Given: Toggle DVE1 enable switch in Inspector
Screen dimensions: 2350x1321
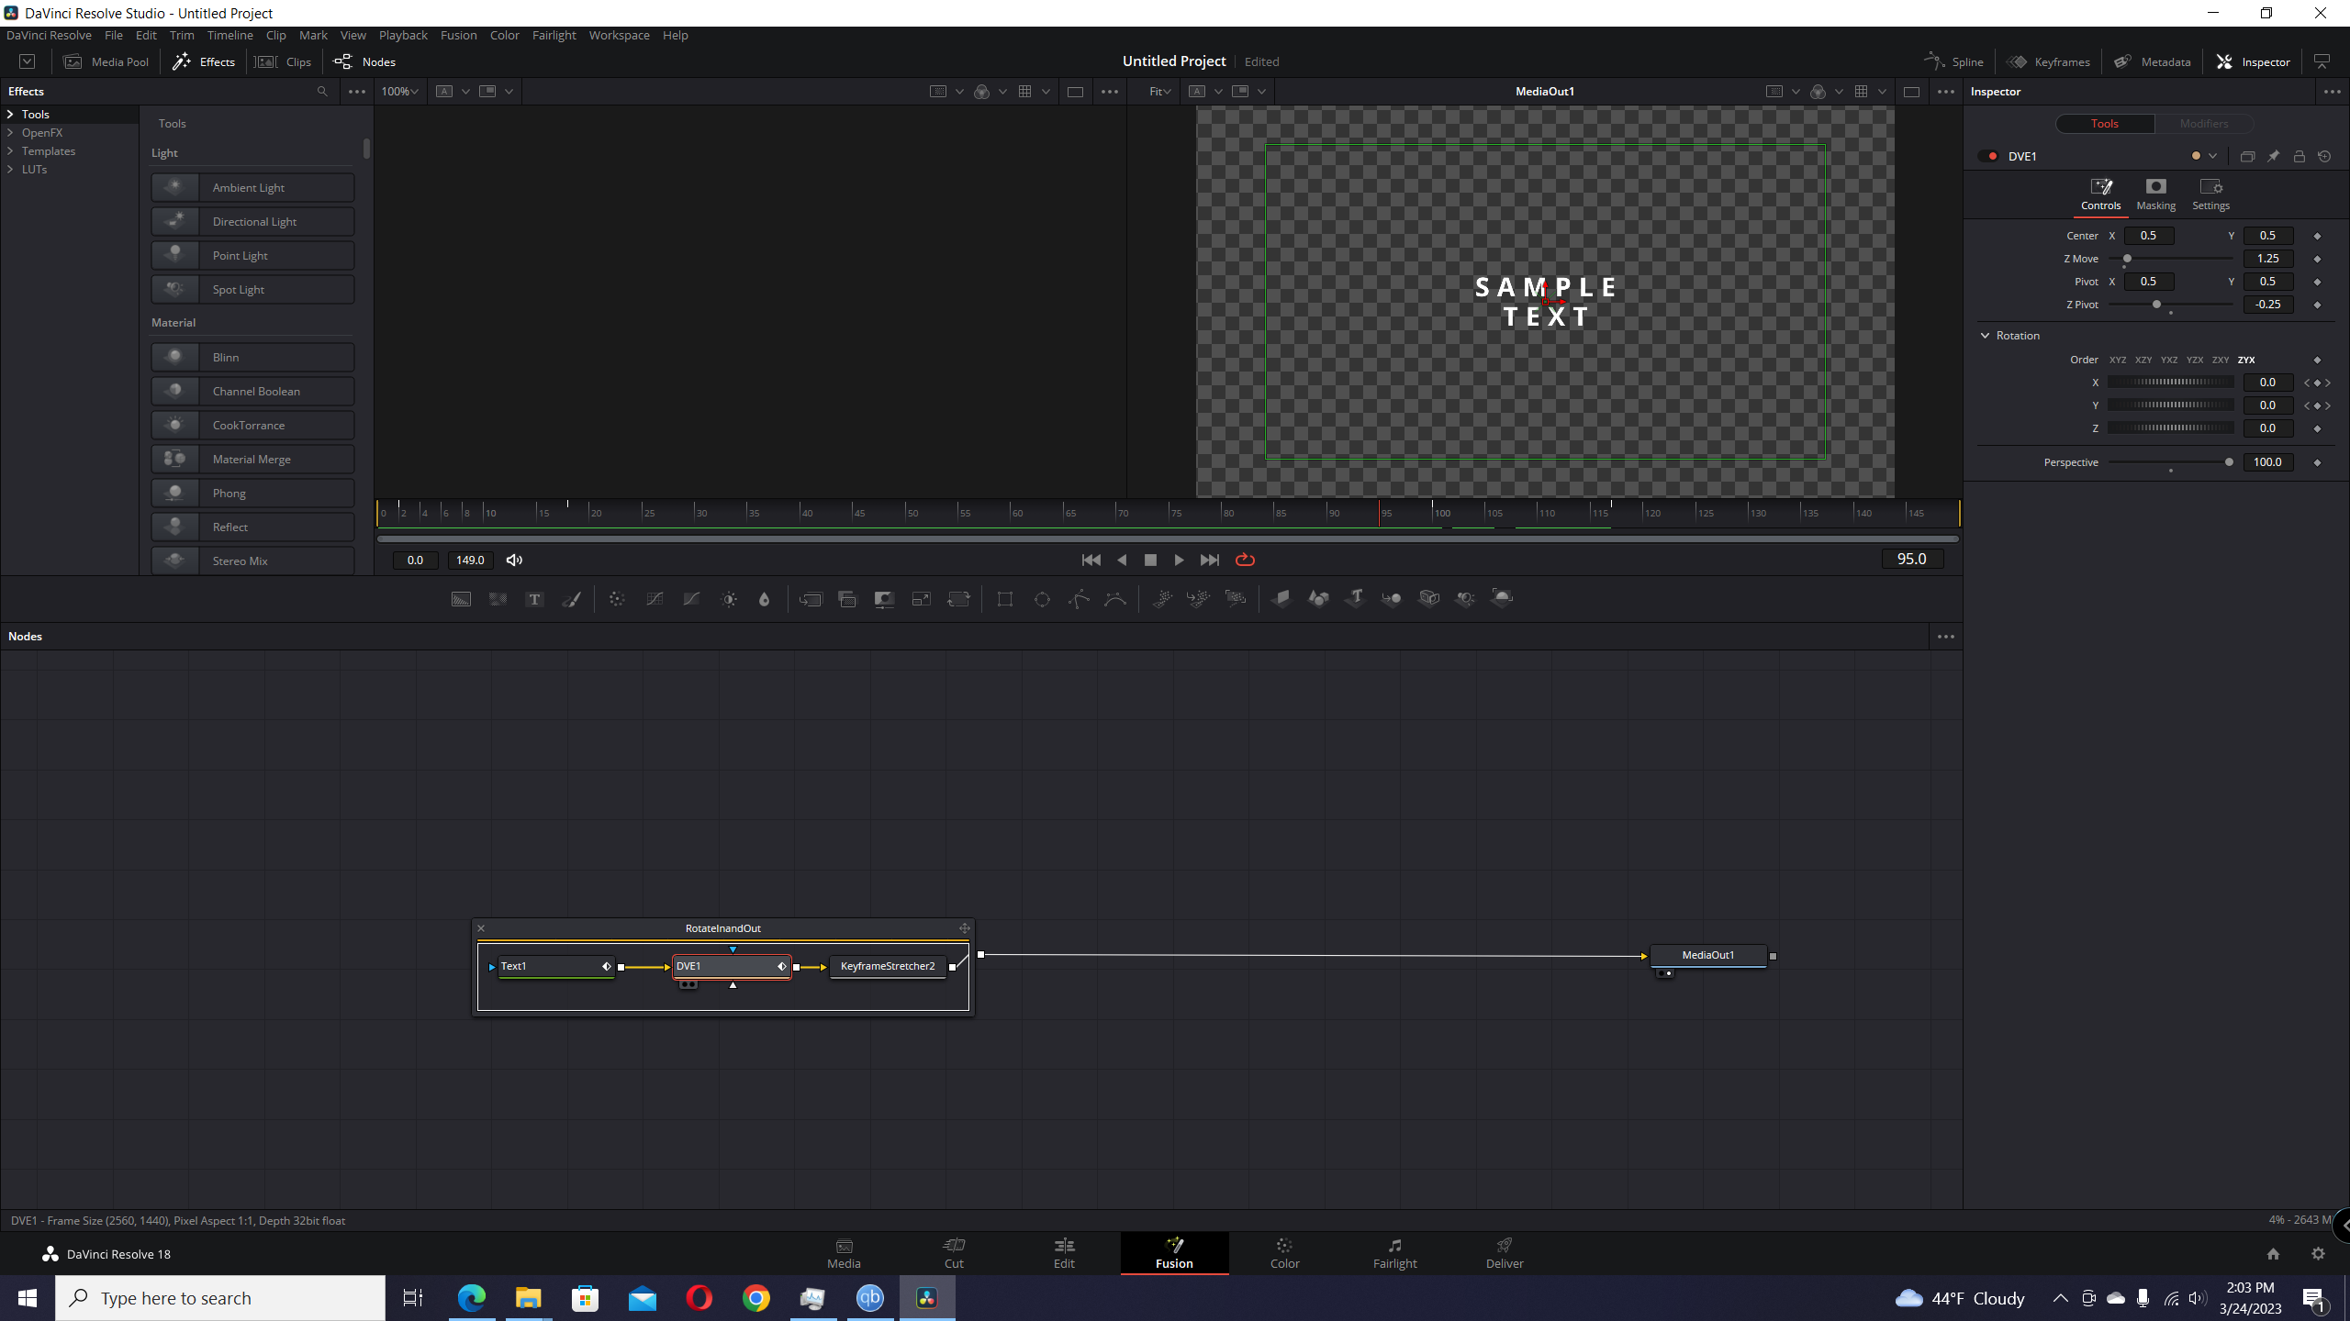Looking at the screenshot, I should [1991, 157].
